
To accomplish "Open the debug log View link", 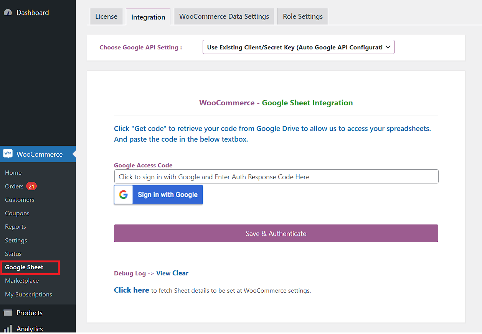I will (x=163, y=273).
